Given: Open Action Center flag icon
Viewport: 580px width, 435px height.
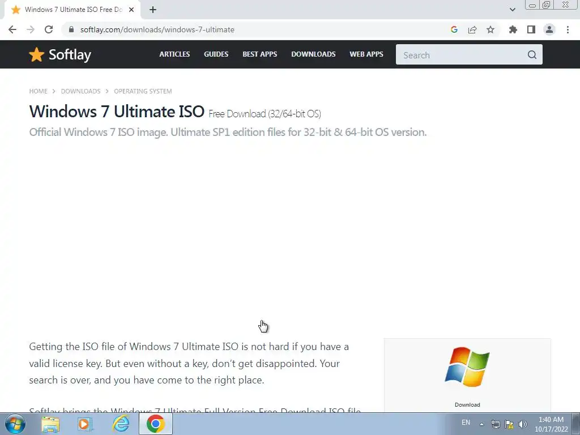Looking at the screenshot, I should (x=509, y=424).
